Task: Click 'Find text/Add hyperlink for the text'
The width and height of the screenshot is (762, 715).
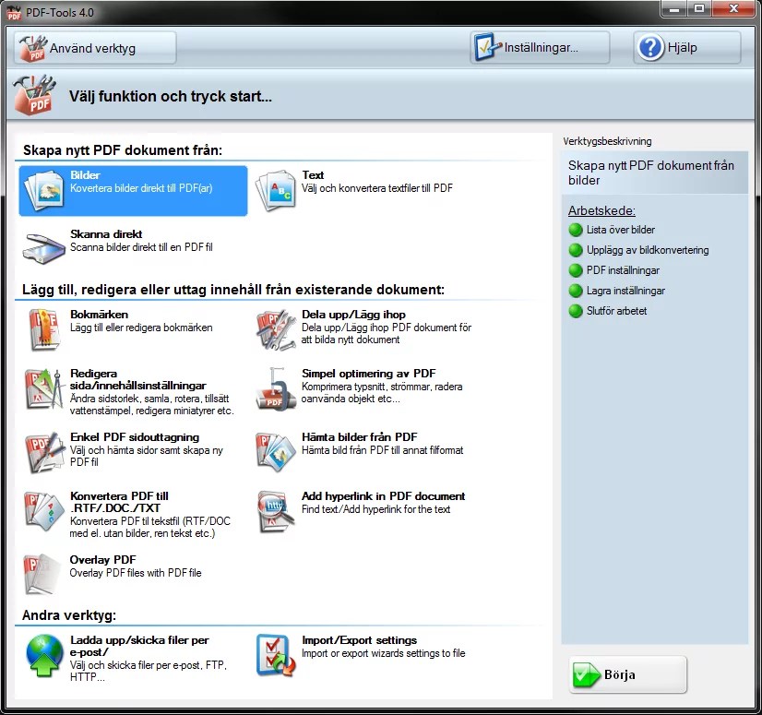Action: [376, 509]
